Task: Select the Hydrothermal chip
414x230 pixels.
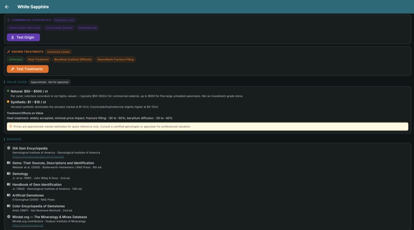Action: (x=87, y=28)
